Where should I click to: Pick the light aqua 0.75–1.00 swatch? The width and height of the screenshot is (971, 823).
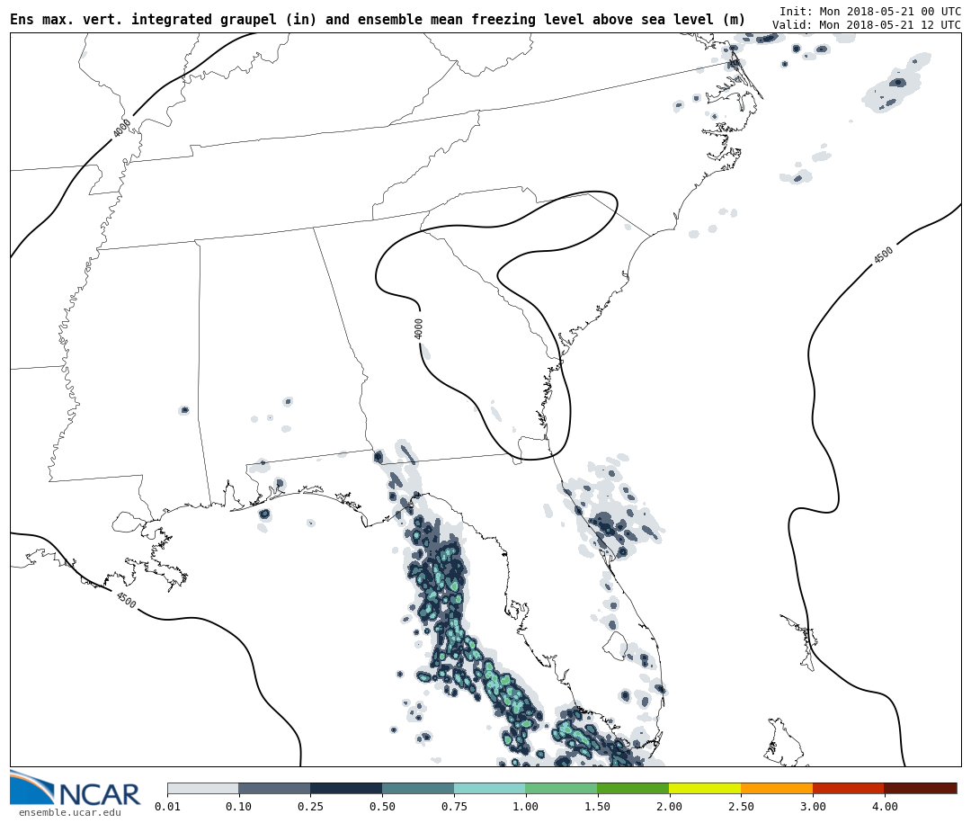pos(489,788)
